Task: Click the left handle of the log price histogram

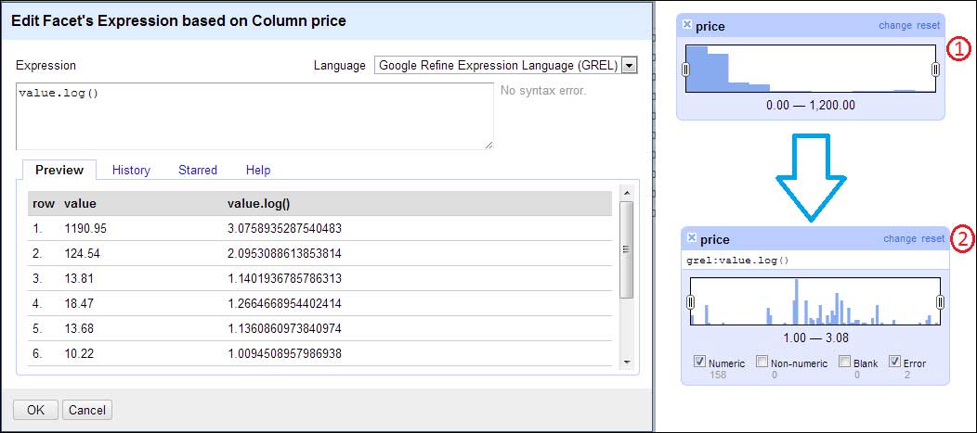Action: click(690, 302)
